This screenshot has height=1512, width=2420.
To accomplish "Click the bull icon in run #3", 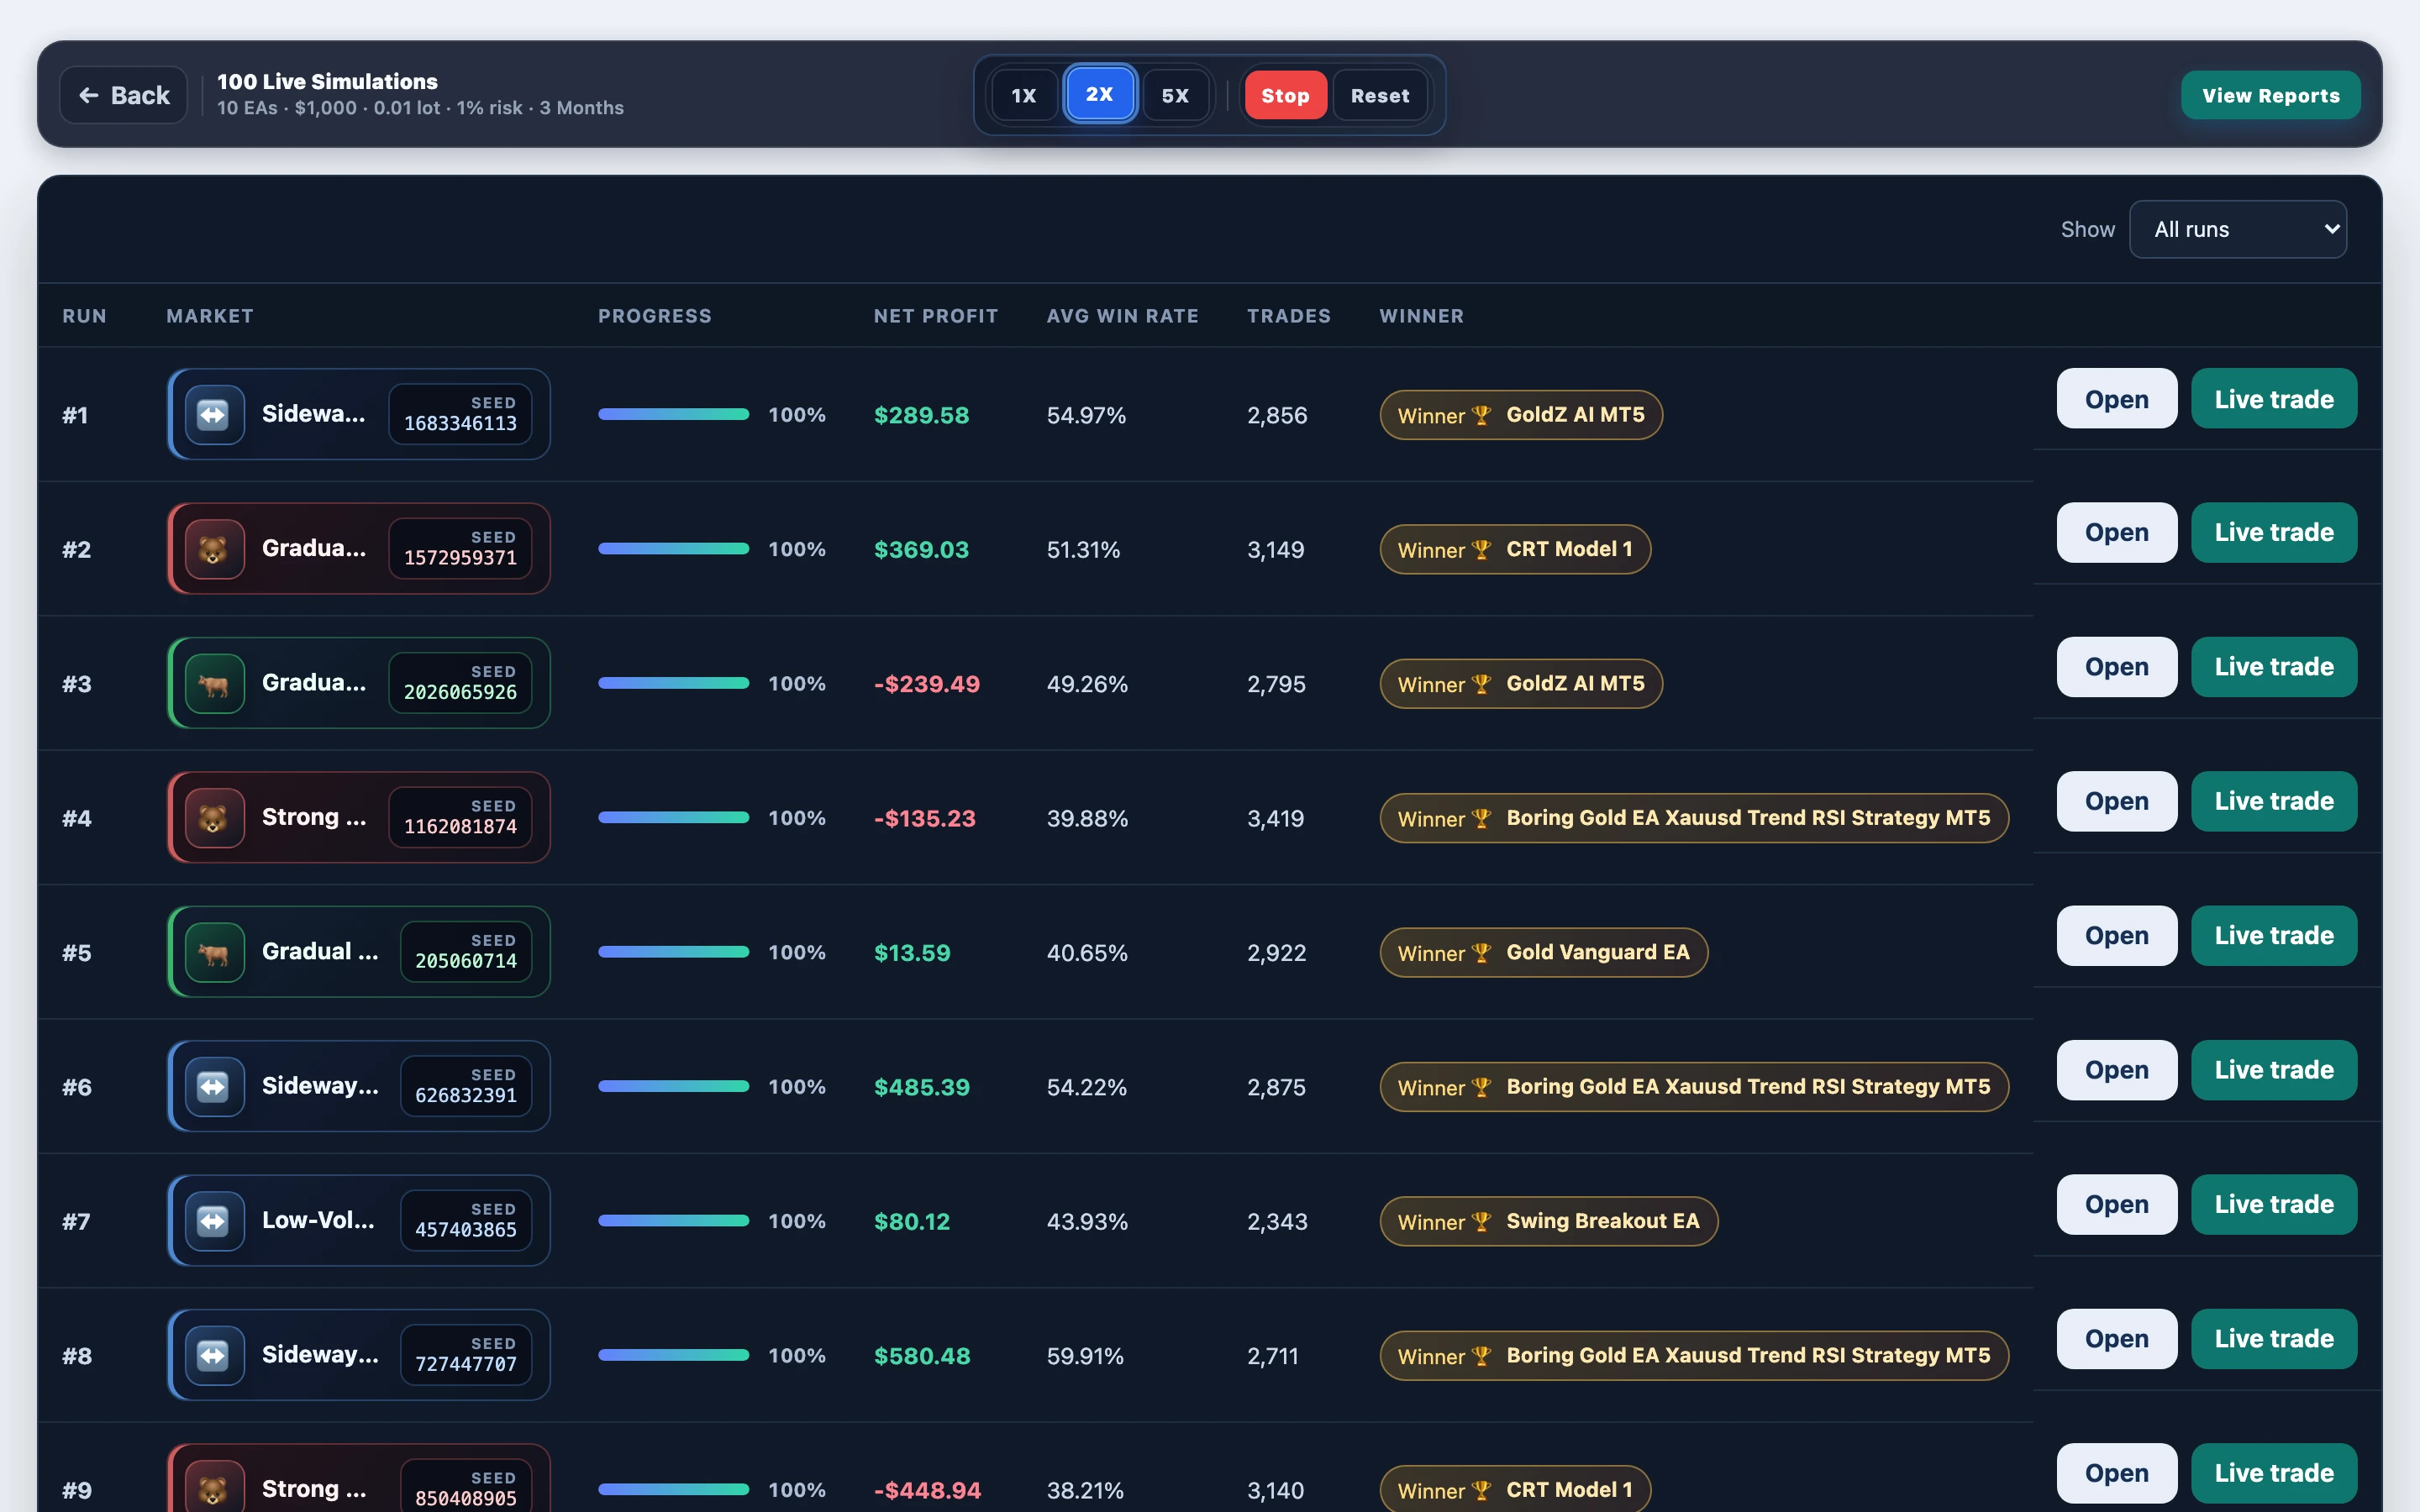I will pyautogui.click(x=214, y=684).
